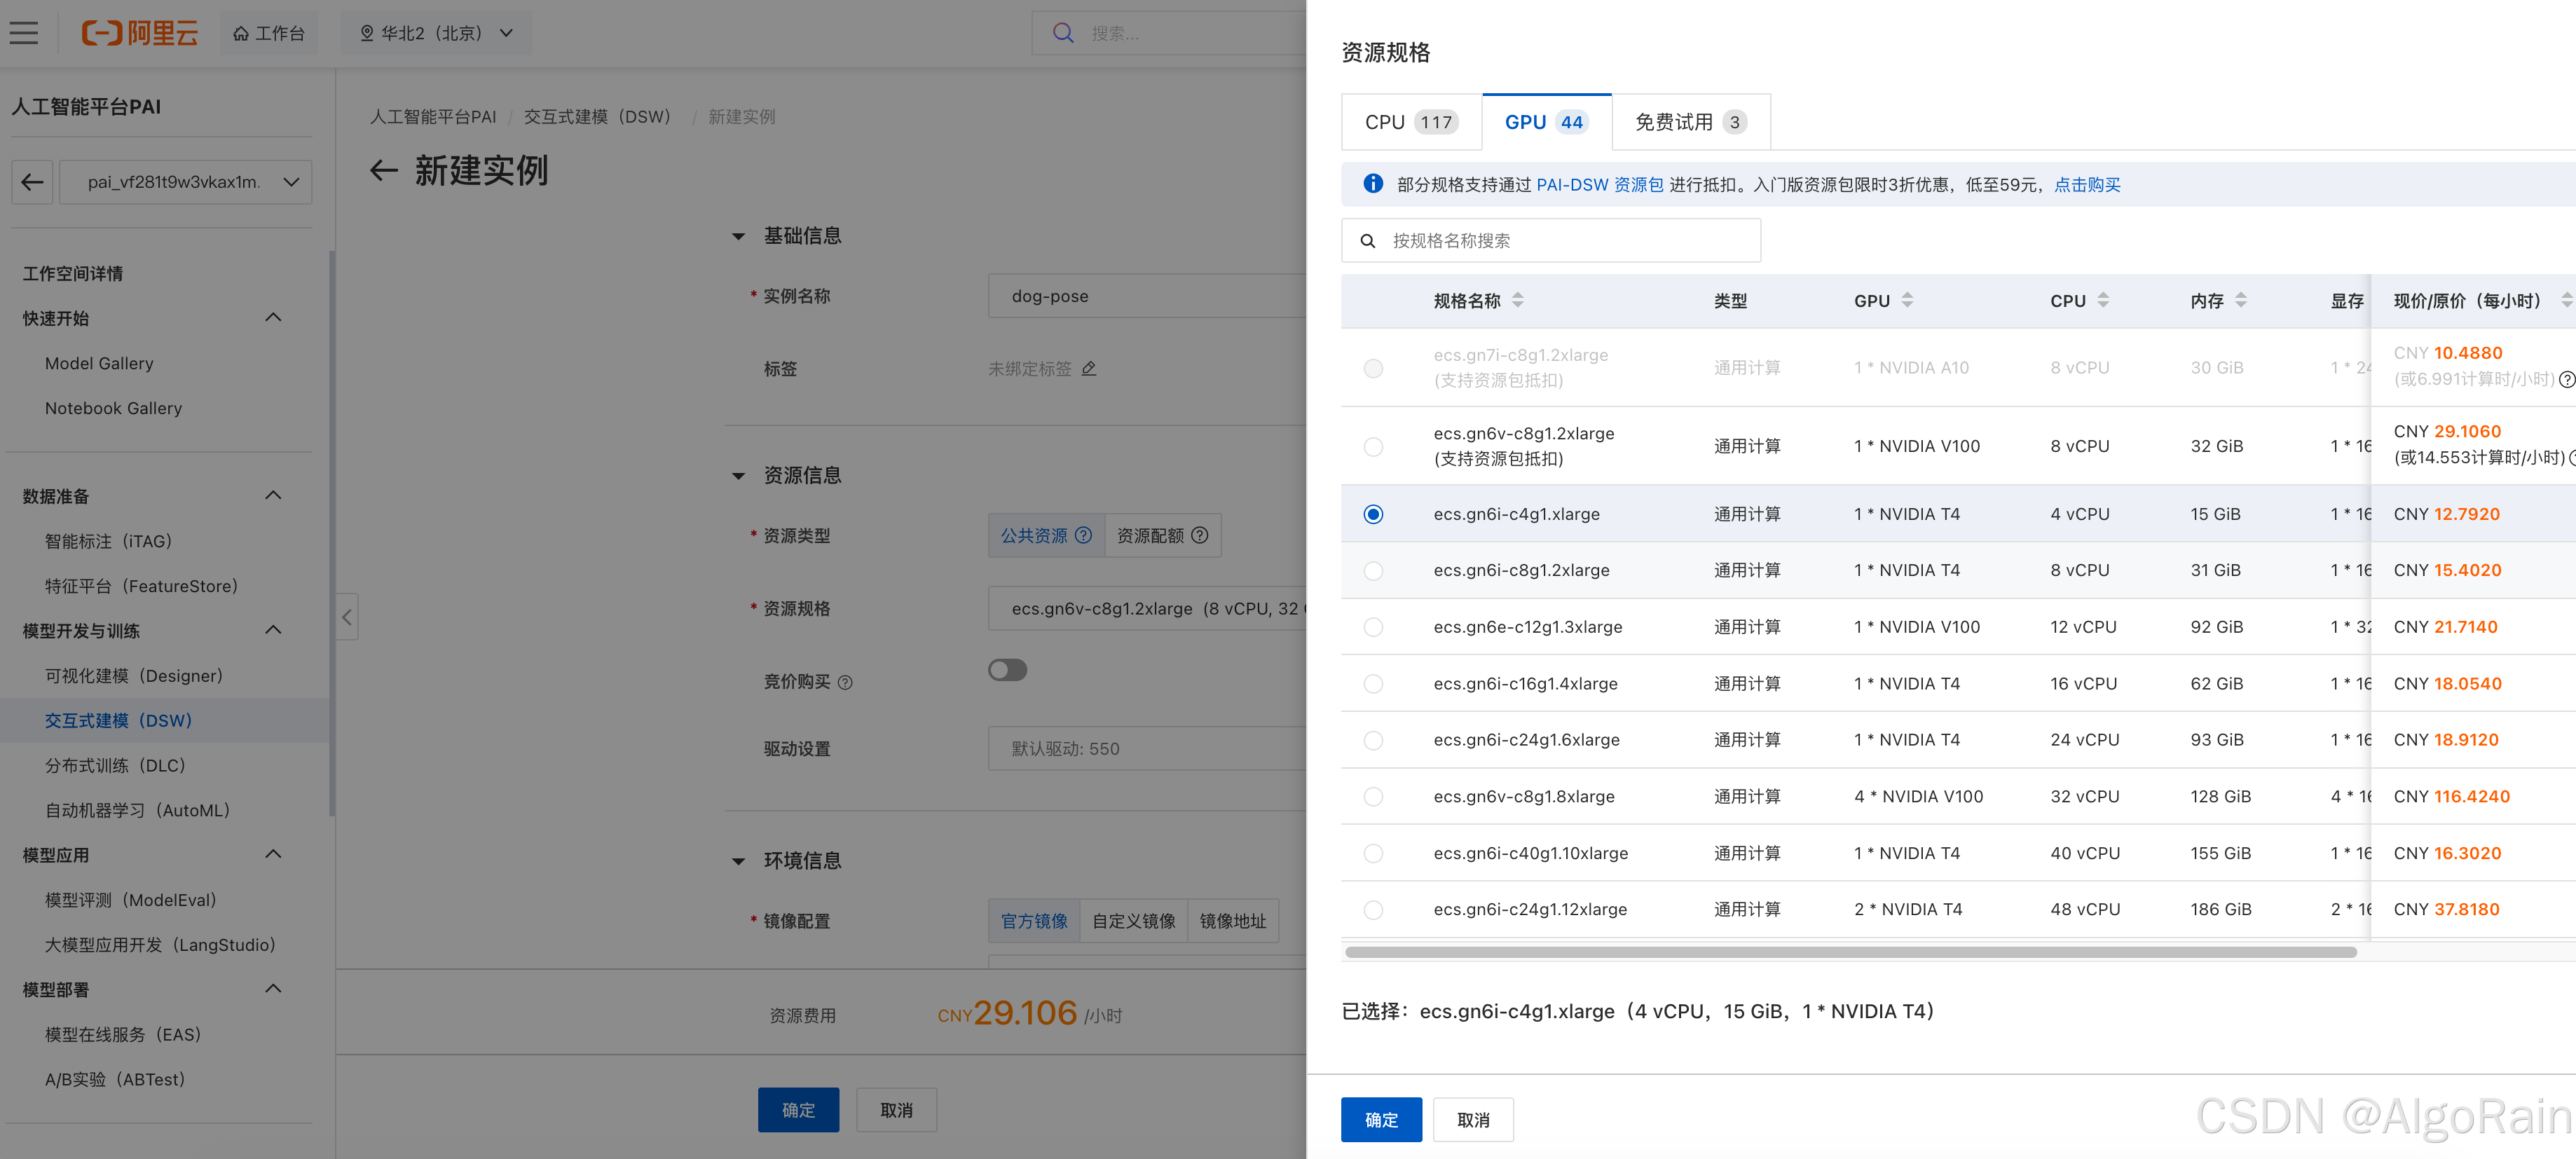The image size is (2576, 1159).
Task: Collapse the 环境信息 form section
Action: pos(738,861)
